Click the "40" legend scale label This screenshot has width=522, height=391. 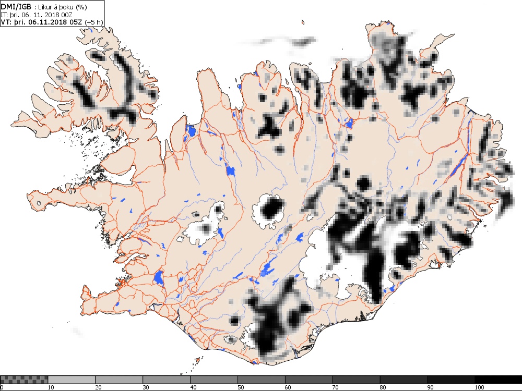(x=193, y=387)
